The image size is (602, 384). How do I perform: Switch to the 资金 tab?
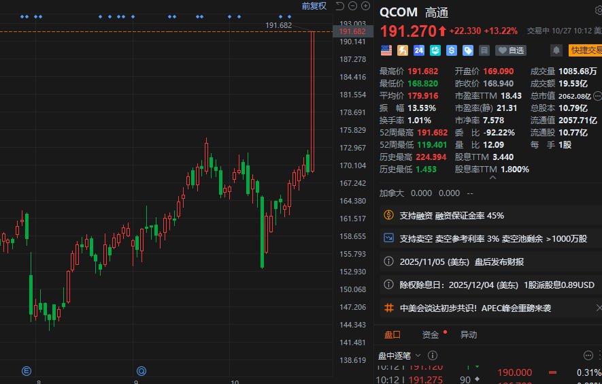pyautogui.click(x=430, y=334)
